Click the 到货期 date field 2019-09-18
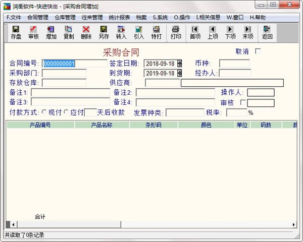The height and width of the screenshot is (242, 303). (x=161, y=73)
